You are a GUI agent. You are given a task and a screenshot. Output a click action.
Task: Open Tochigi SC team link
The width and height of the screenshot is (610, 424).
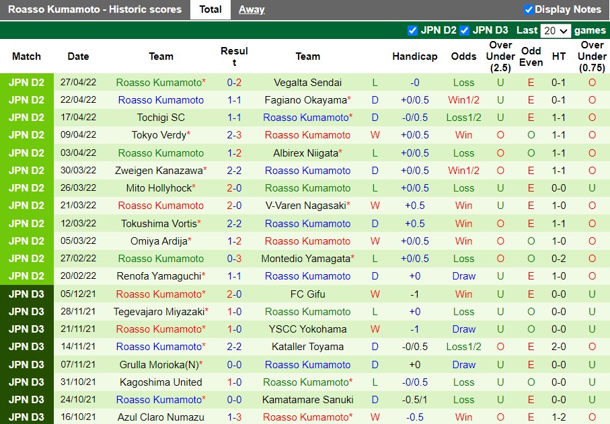pos(161,118)
